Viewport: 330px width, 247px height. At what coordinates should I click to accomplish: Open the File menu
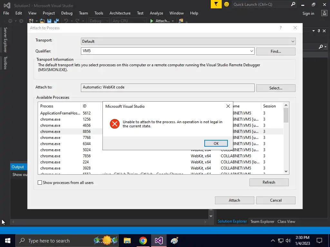(6, 13)
